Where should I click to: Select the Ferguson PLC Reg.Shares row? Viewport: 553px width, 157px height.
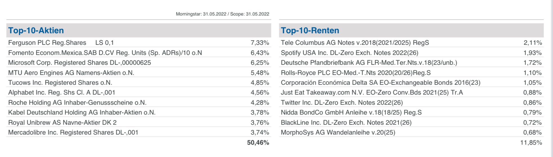[61, 43]
